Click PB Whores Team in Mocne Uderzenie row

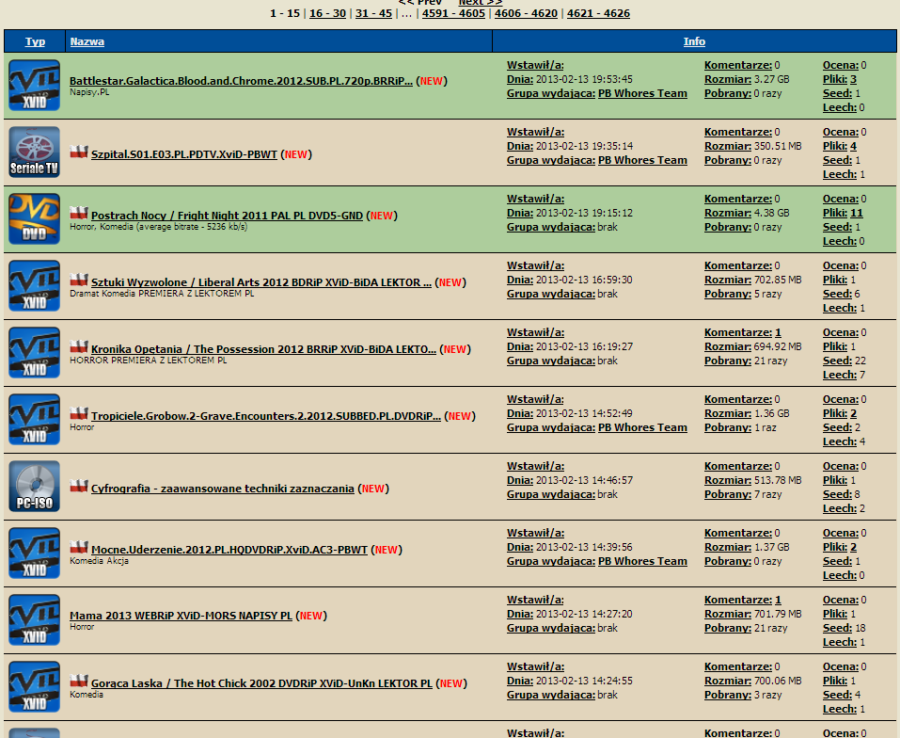click(x=642, y=561)
